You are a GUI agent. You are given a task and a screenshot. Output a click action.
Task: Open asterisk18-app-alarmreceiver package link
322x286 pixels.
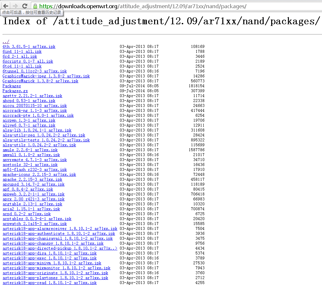[60, 229]
